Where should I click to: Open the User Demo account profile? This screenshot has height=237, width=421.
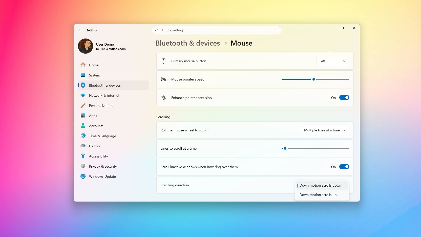102,46
